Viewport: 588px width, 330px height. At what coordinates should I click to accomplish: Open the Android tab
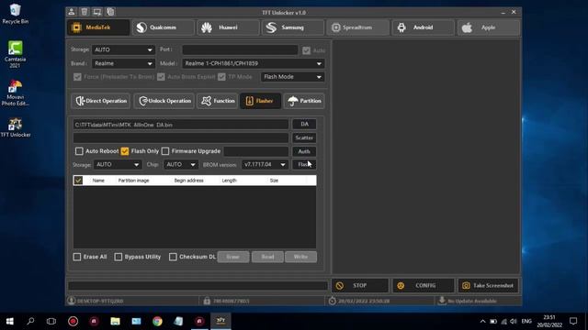click(x=423, y=27)
